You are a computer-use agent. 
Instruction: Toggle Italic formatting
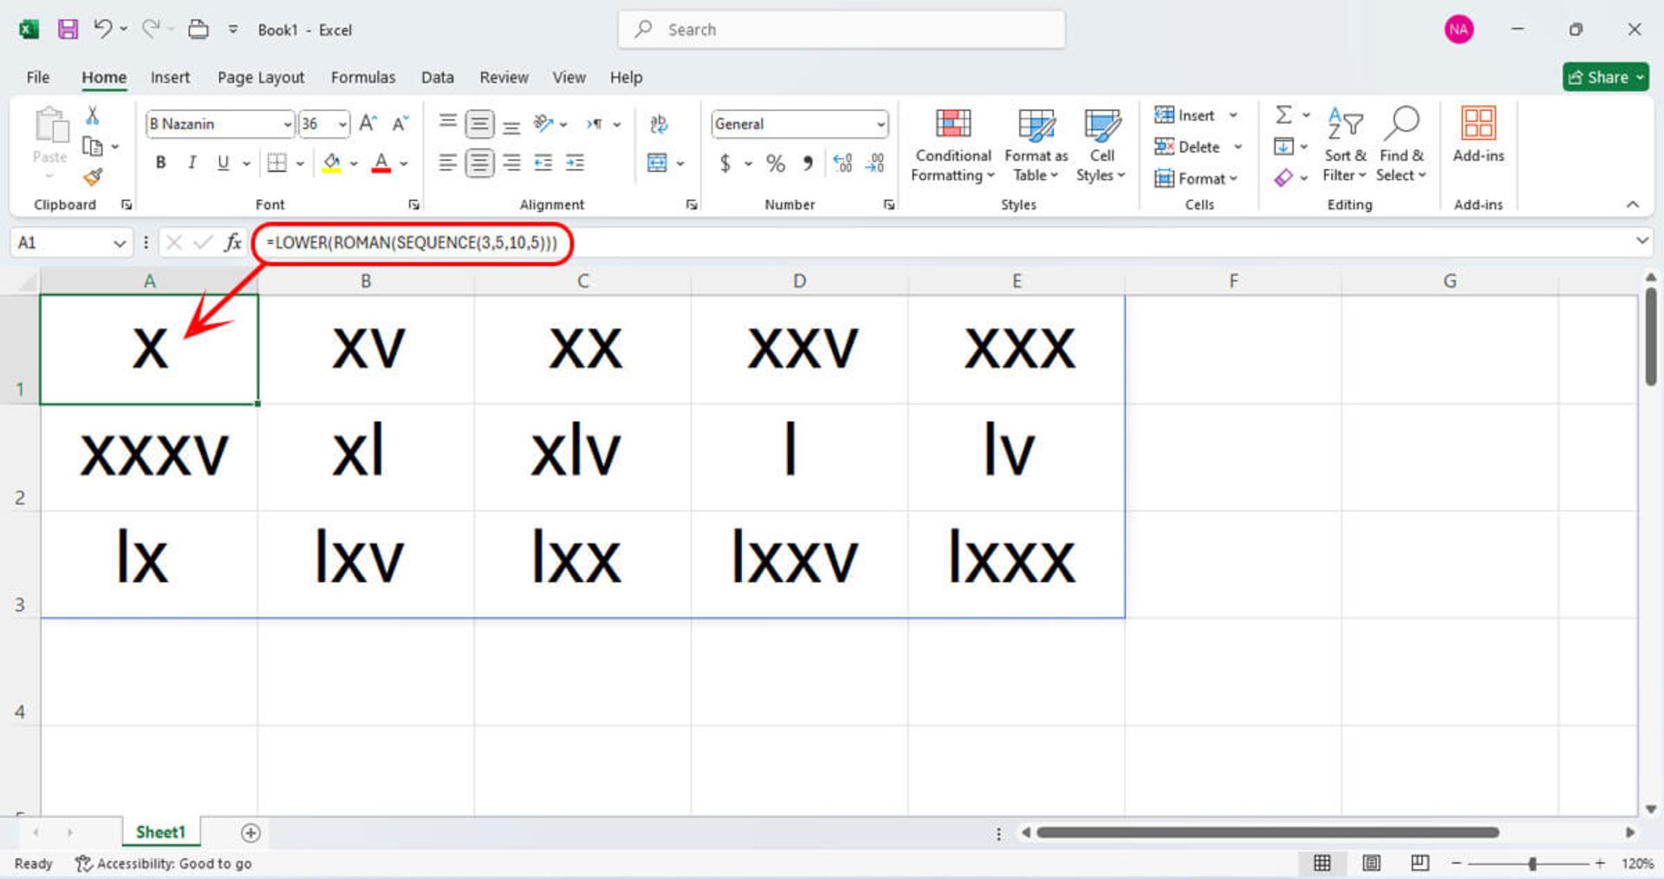192,163
